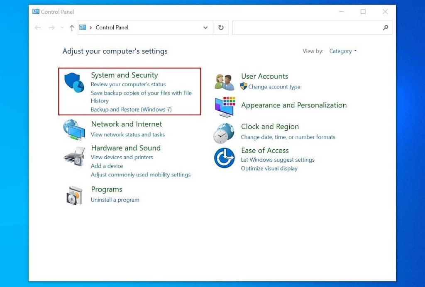The image size is (425, 287).
Task: Click the breadcrumb arrow before Control Panel
Action: (x=90, y=28)
